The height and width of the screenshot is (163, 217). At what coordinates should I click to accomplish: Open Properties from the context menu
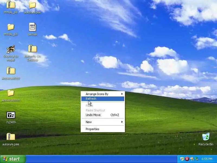(103, 129)
